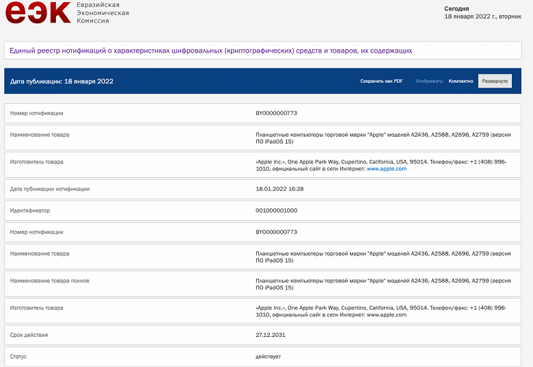Select the first Наименование товара row
The width and height of the screenshot is (533, 367).
click(x=262, y=137)
